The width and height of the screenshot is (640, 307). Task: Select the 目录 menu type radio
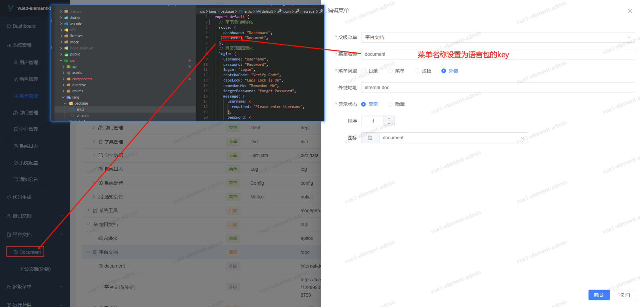click(x=364, y=71)
